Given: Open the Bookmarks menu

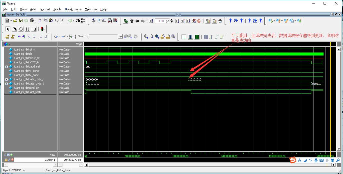Looking at the screenshot, I should click(x=73, y=9).
